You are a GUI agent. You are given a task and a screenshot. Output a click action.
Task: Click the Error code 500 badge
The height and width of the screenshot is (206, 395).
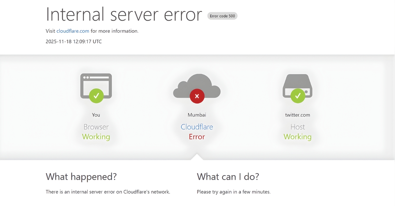pos(222,16)
